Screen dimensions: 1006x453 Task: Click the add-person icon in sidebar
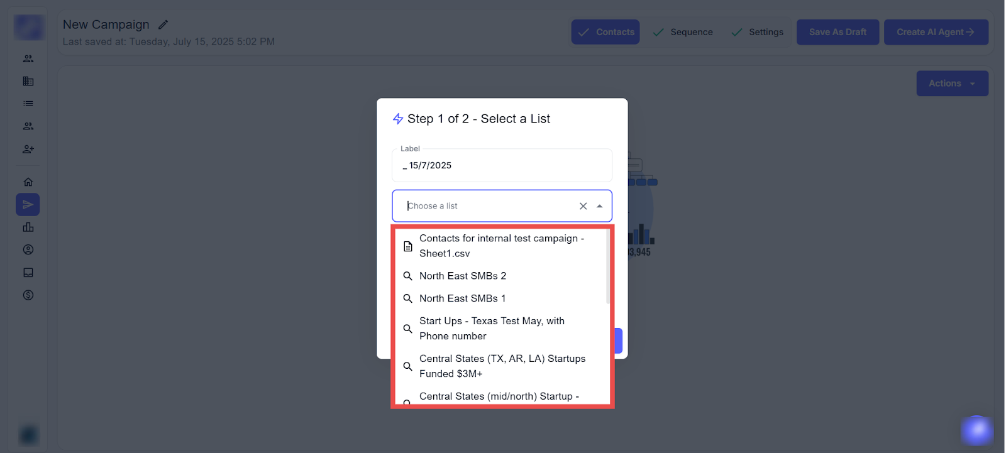pyautogui.click(x=28, y=150)
